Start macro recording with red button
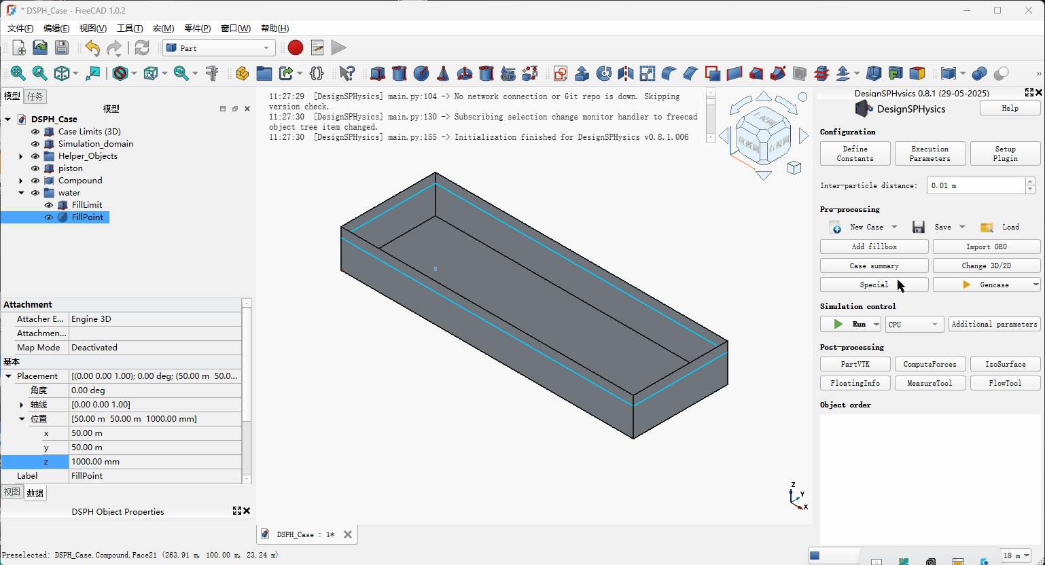The image size is (1045, 565). (295, 48)
